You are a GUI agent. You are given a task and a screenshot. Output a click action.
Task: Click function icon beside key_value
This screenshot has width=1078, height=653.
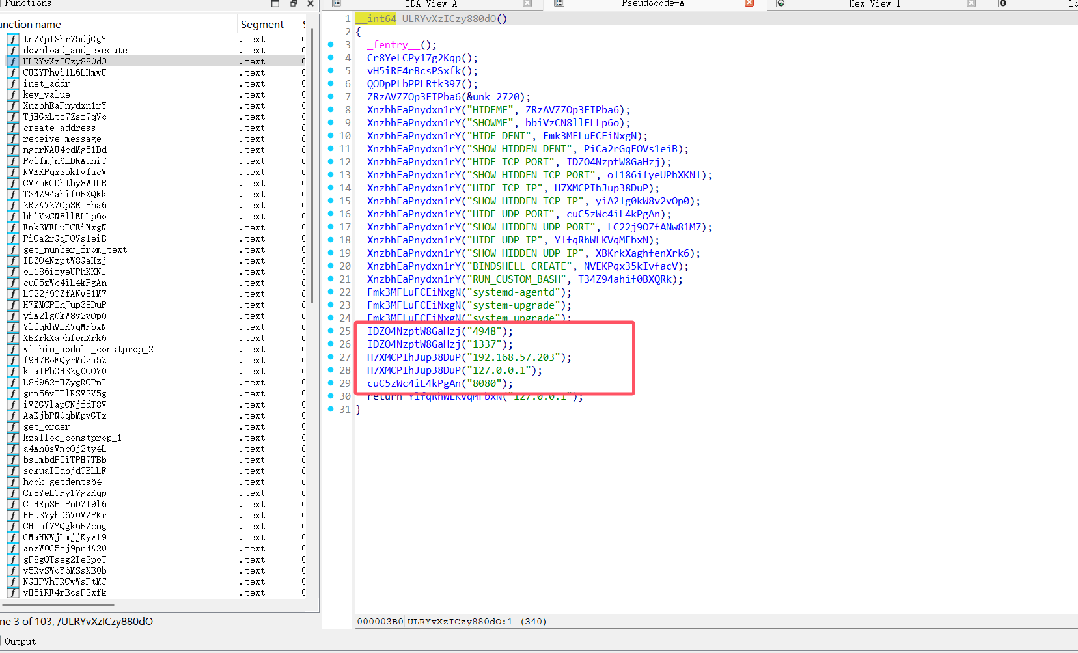pyautogui.click(x=13, y=94)
